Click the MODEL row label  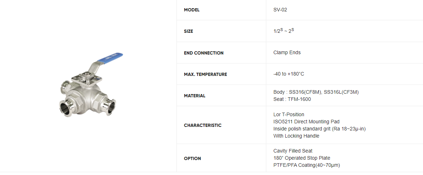[x=191, y=10]
